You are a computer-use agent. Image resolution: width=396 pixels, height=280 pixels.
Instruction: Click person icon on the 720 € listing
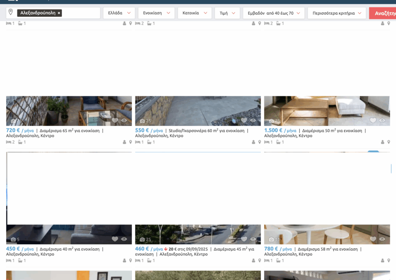coord(125,142)
